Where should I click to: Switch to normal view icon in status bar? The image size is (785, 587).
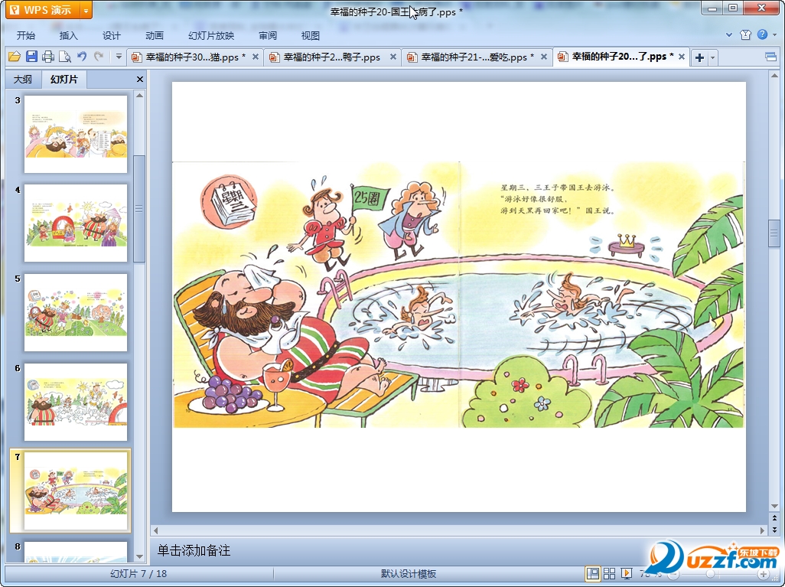pyautogui.click(x=593, y=573)
